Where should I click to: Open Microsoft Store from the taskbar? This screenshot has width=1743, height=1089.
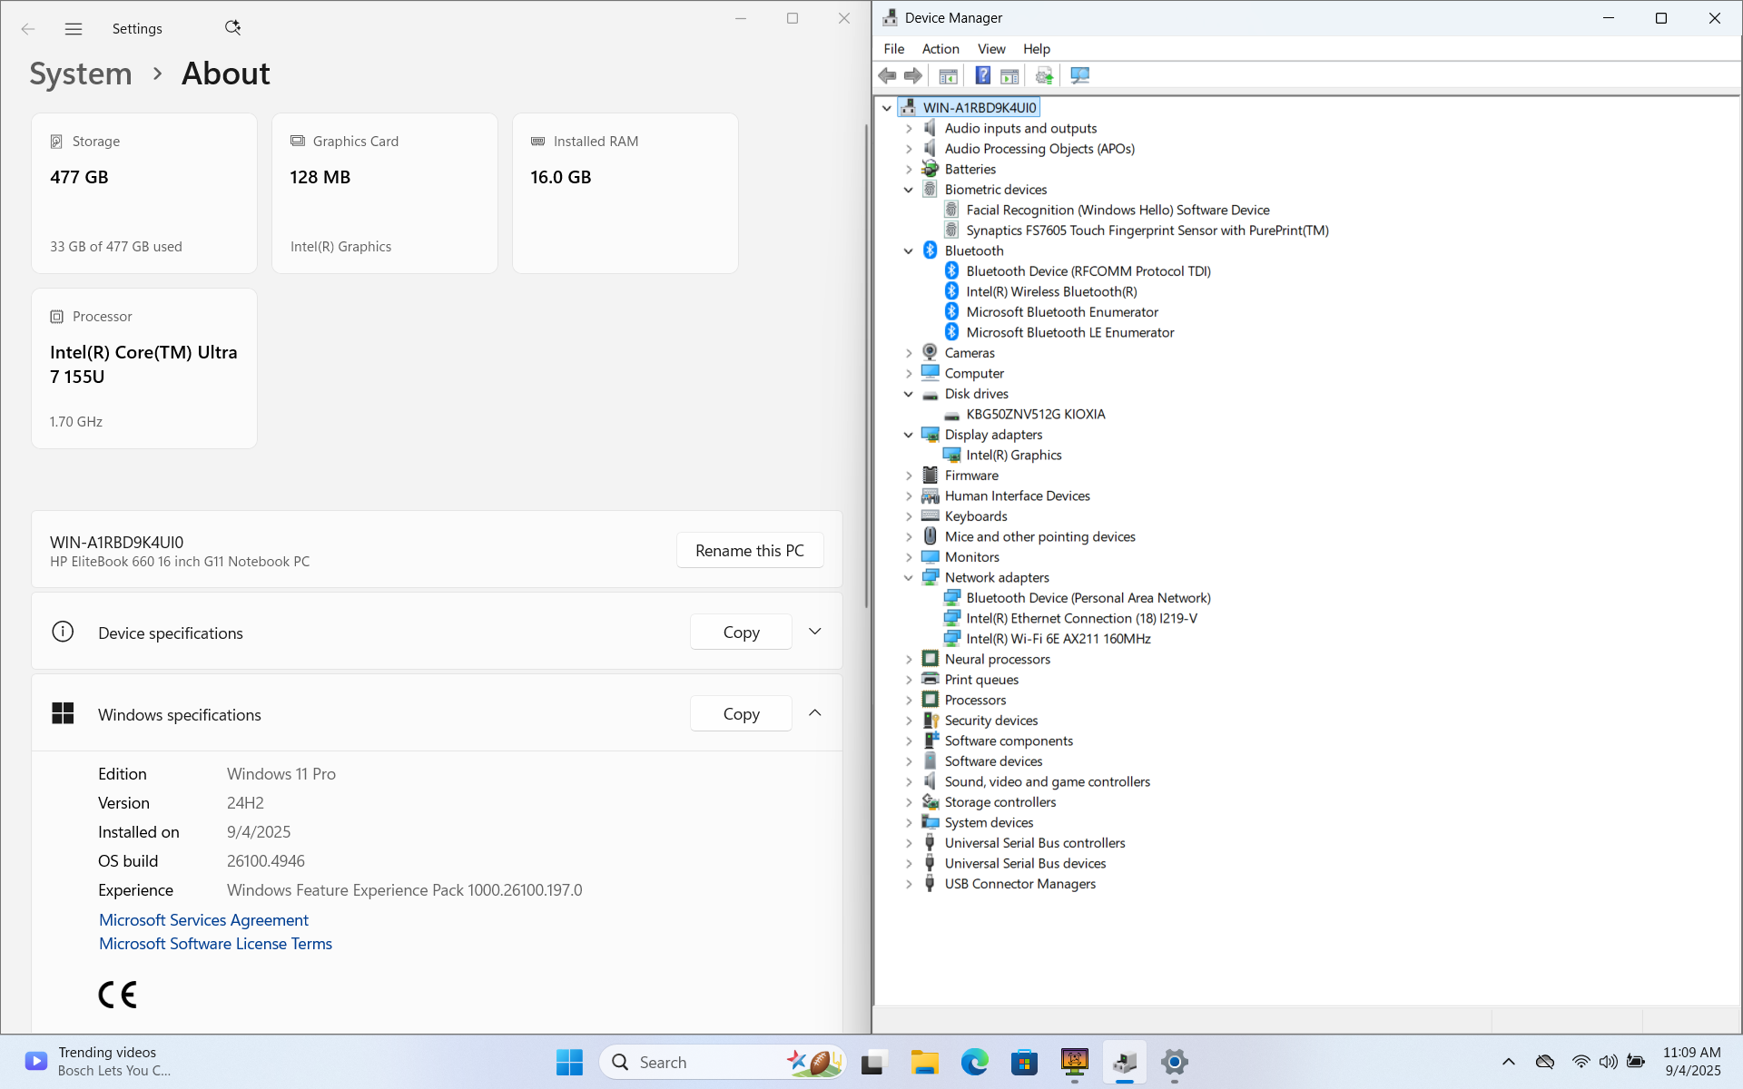(1024, 1062)
